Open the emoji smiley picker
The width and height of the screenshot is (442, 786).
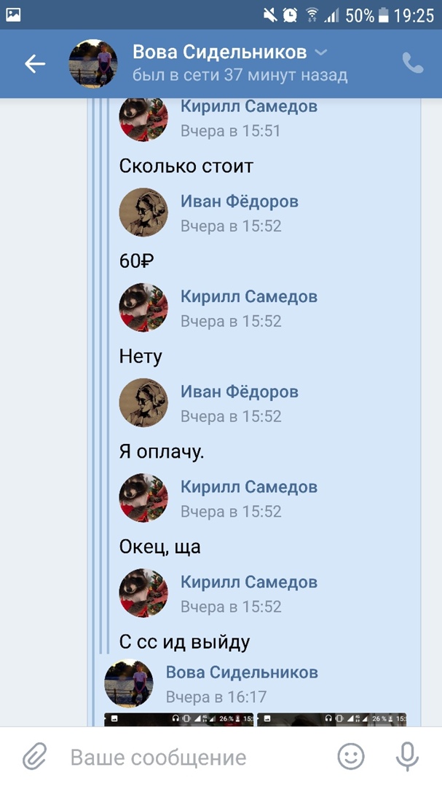click(x=351, y=756)
